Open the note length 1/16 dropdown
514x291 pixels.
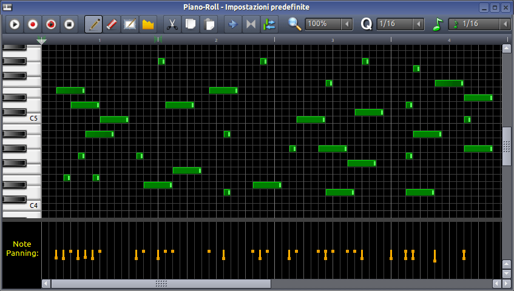pyautogui.click(x=479, y=24)
